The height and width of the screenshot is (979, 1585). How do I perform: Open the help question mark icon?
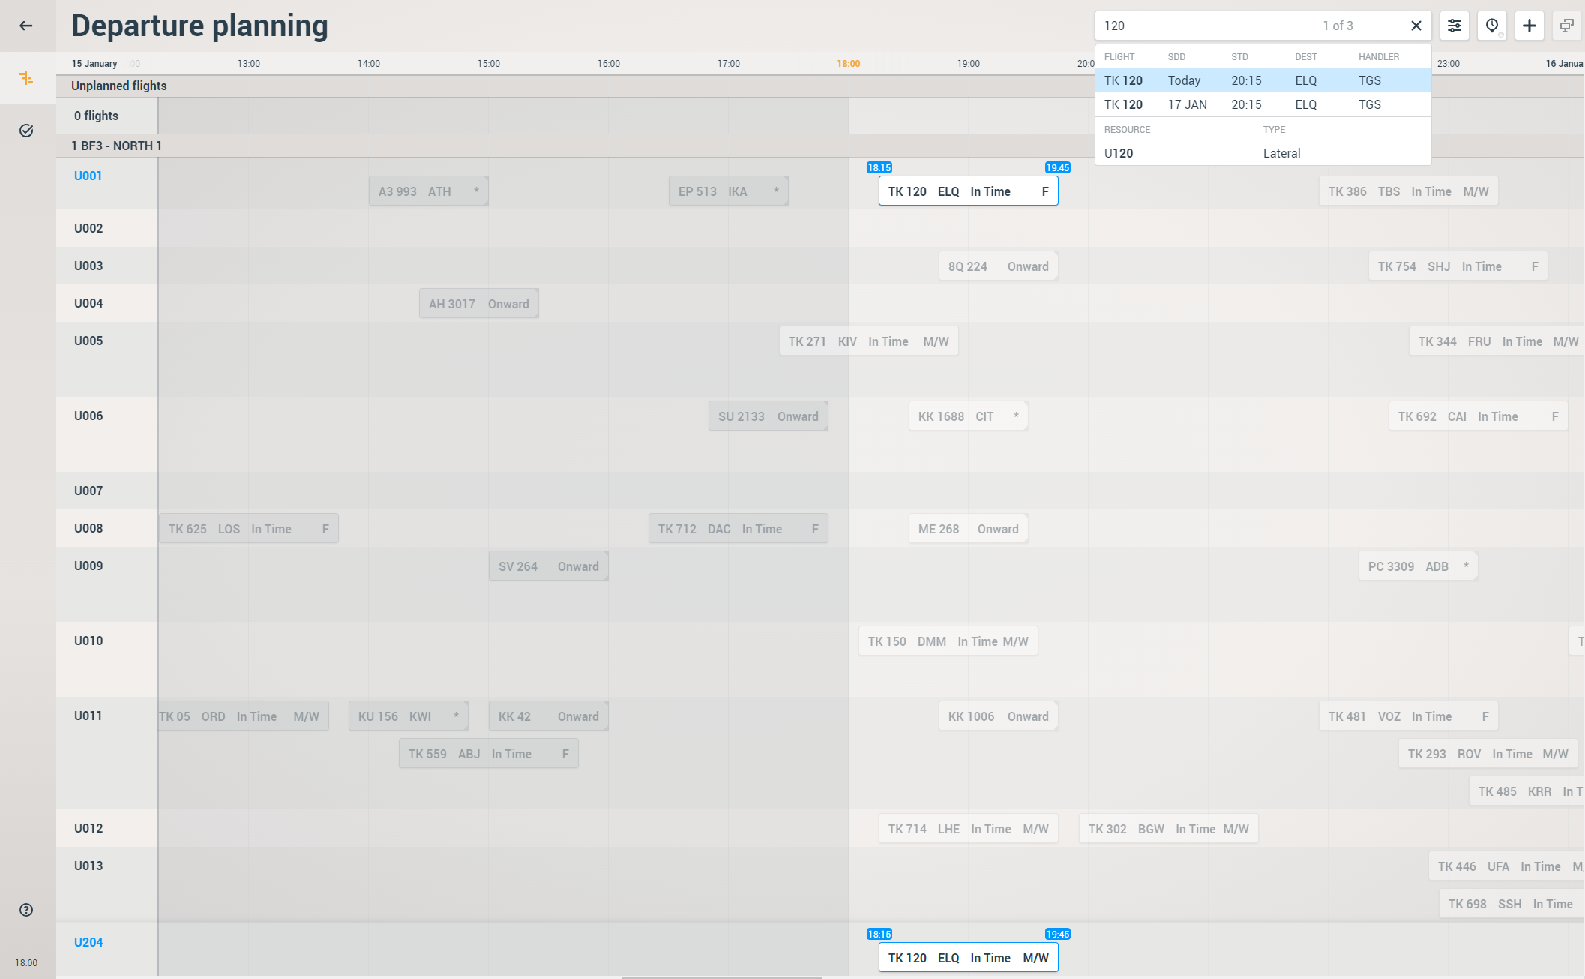(x=26, y=910)
